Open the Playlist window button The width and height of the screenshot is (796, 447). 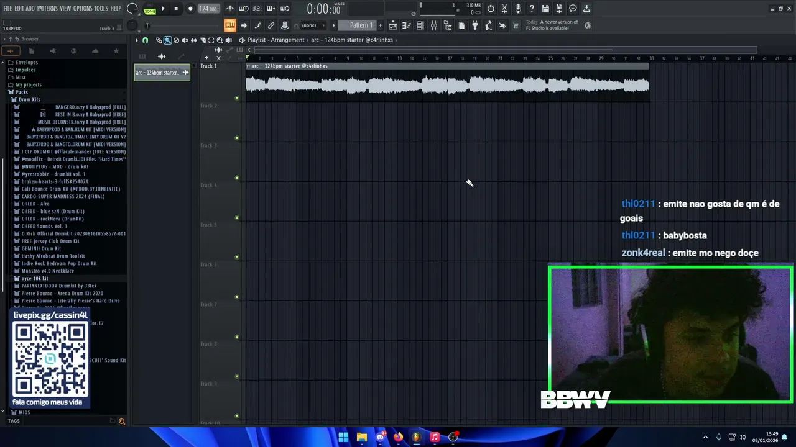pyautogui.click(x=393, y=25)
